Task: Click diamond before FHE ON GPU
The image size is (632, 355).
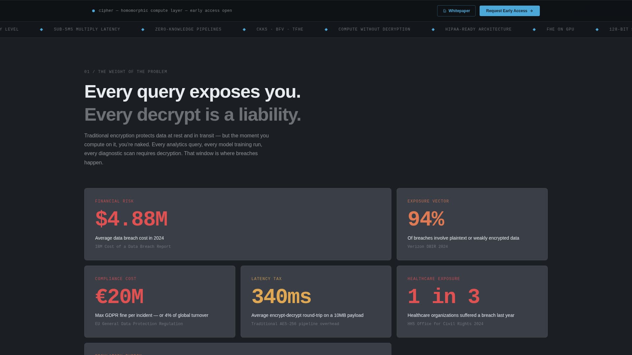Action: [534, 30]
